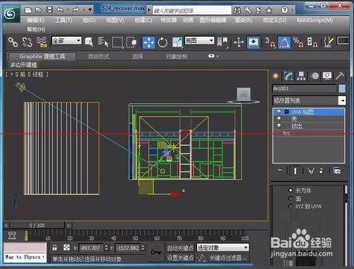
Task: Open the Hierarchy command panel tab
Action: point(301,76)
